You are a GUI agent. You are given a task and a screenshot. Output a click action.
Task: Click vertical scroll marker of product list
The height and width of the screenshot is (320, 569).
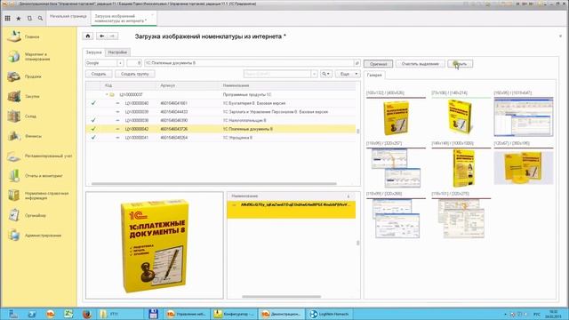[x=357, y=131]
